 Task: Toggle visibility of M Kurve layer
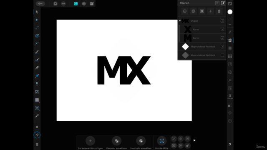[x=222, y=38]
